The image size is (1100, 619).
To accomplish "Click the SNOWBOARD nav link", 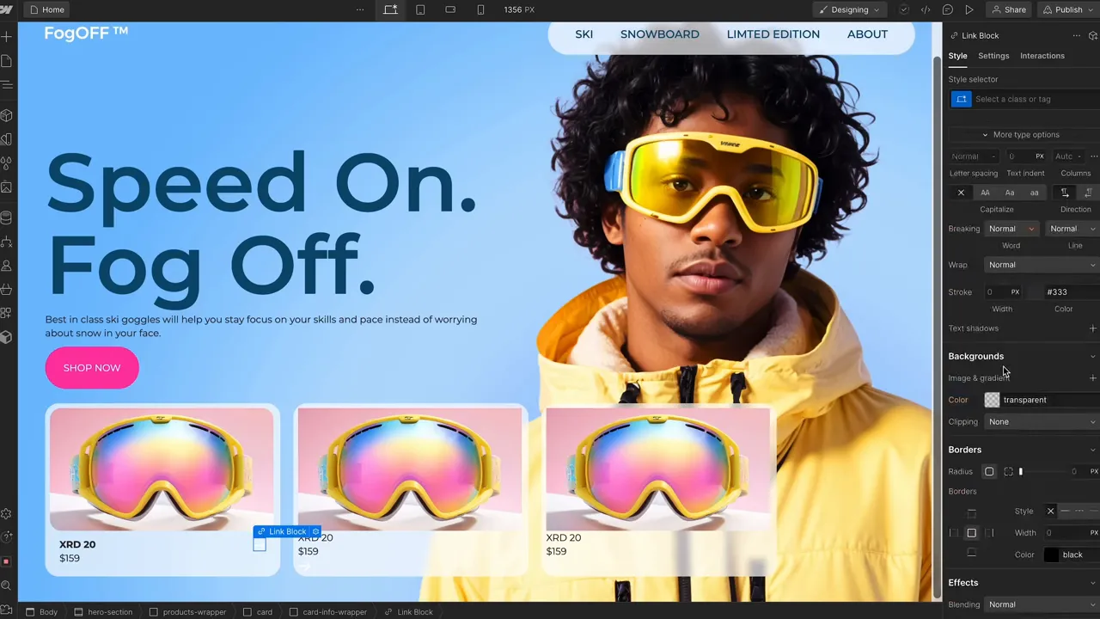I will click(660, 34).
